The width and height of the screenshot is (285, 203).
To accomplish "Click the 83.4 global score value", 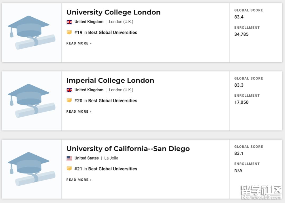I will click(239, 17).
